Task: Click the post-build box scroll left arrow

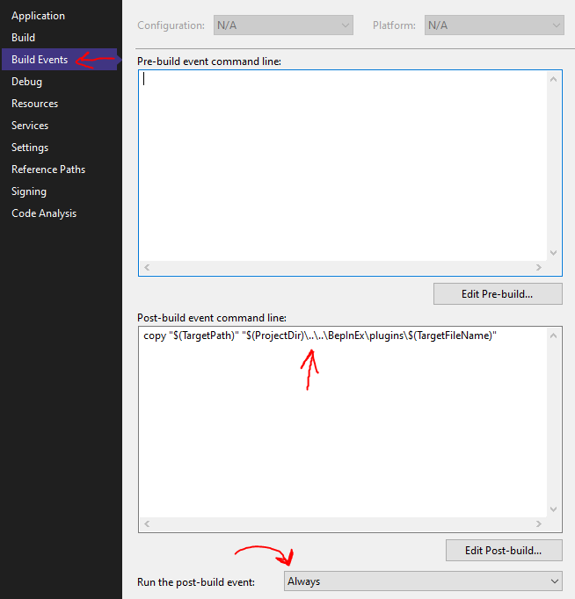Action: (147, 524)
